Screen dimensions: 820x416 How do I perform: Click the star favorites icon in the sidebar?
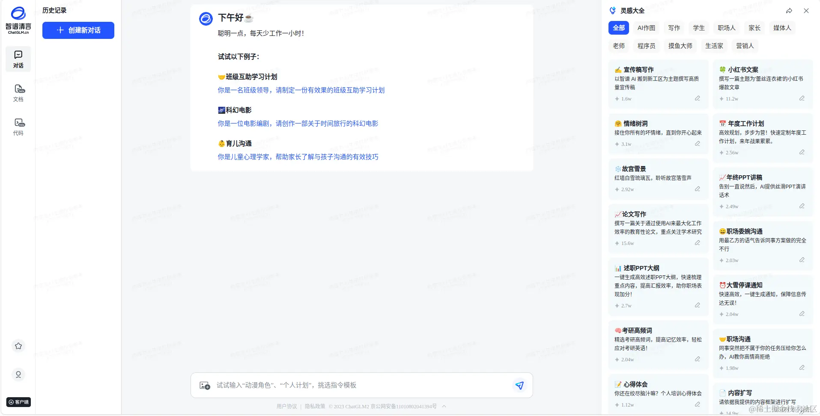tap(18, 346)
